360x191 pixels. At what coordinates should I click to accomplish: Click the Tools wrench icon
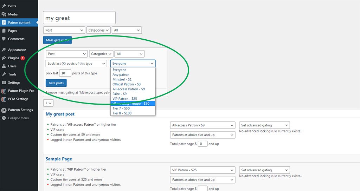tap(4, 74)
